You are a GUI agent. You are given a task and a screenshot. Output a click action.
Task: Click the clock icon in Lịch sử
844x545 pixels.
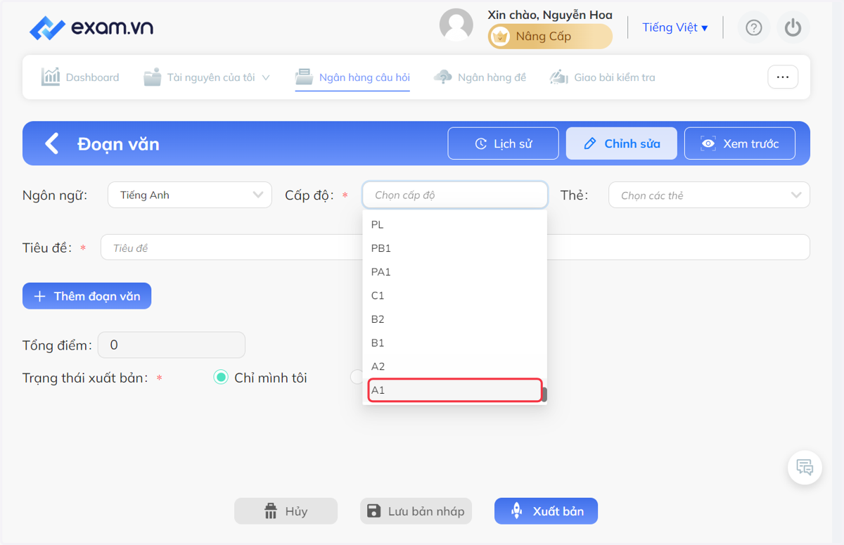pos(481,143)
